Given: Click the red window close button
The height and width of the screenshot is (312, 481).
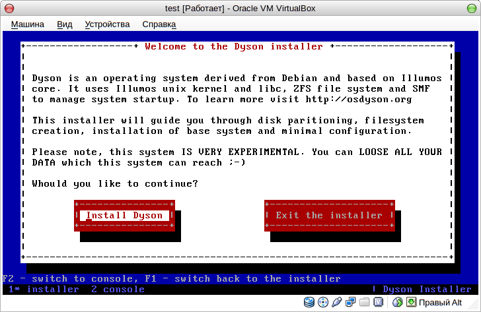Looking at the screenshot, I should click(x=9, y=9).
